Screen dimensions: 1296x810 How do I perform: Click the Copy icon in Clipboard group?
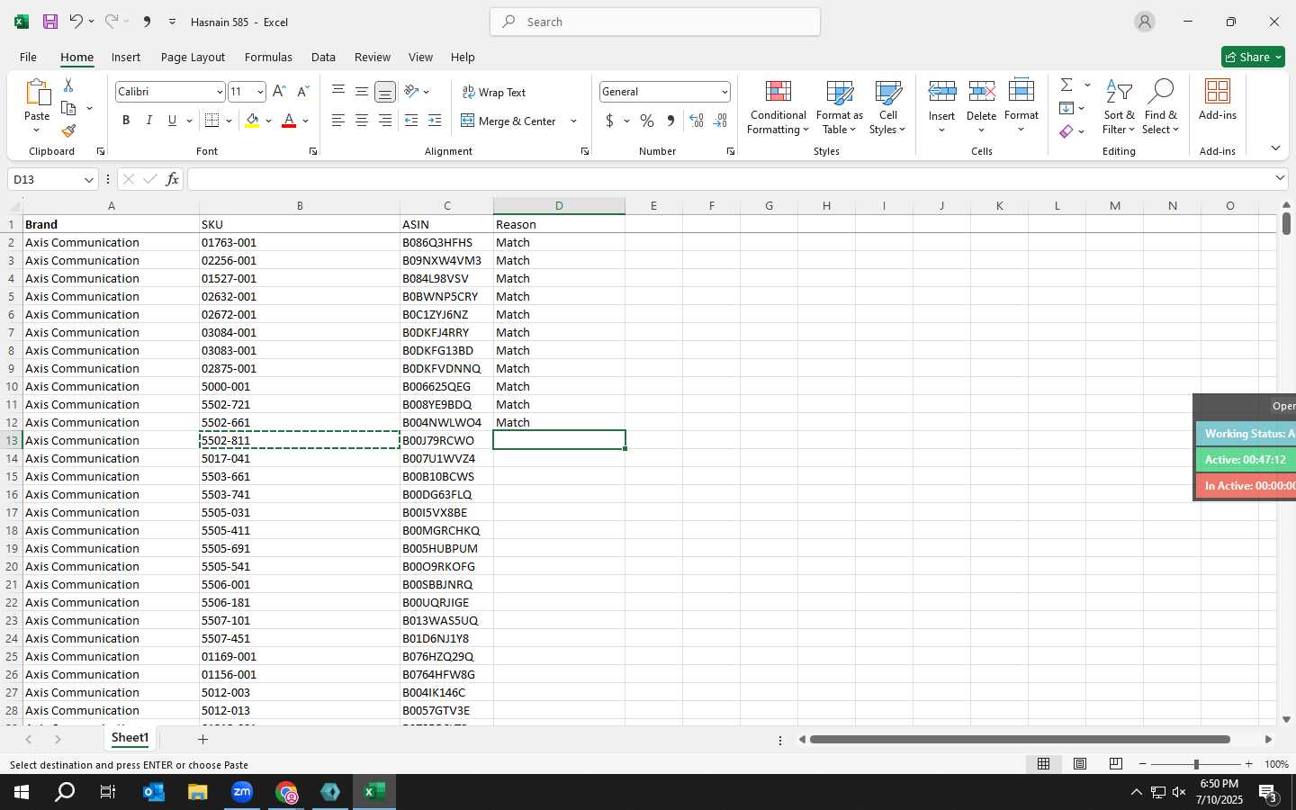[x=68, y=108]
